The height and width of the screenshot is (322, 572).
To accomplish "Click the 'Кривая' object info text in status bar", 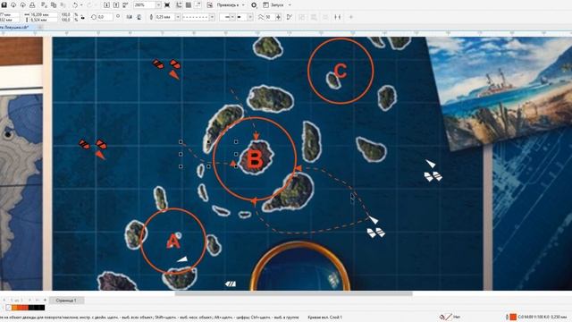I will coord(325,318).
